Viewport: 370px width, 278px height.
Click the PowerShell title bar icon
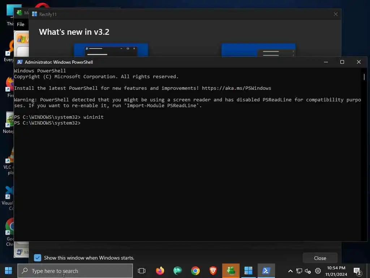(20, 62)
